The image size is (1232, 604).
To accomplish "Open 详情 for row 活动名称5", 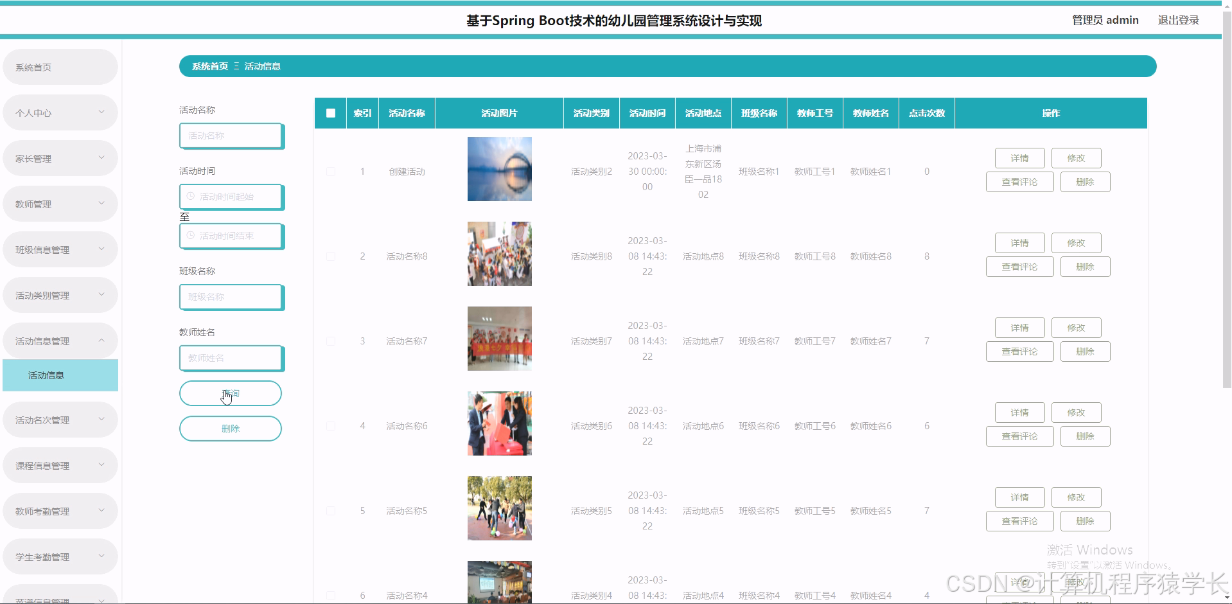I will pyautogui.click(x=1019, y=497).
